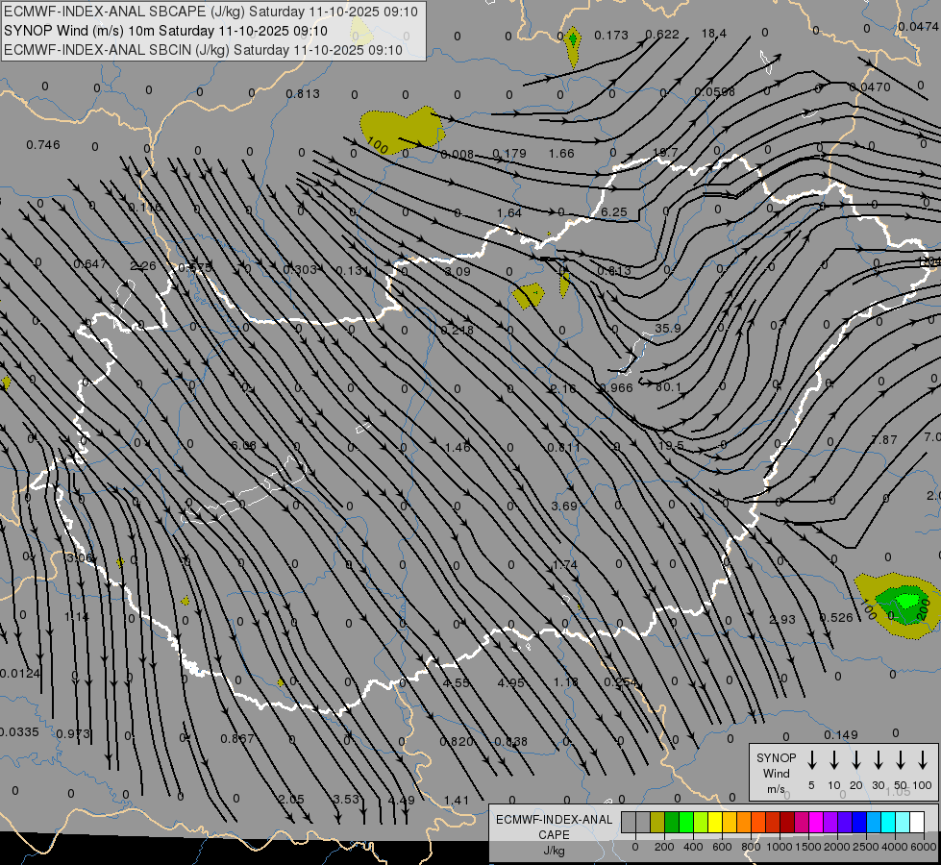941x865 pixels.
Task: Click the map value 1.41
Action: point(457,800)
